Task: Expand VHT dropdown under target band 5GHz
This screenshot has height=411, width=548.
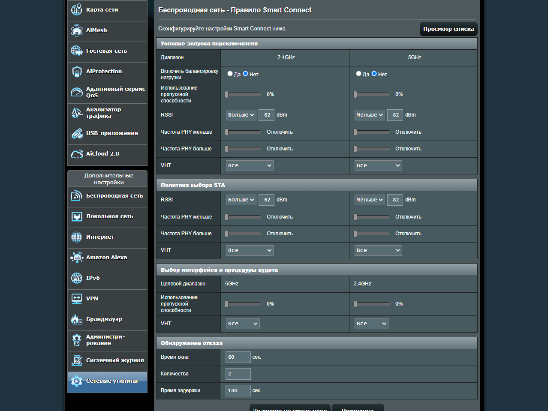Action: (243, 324)
